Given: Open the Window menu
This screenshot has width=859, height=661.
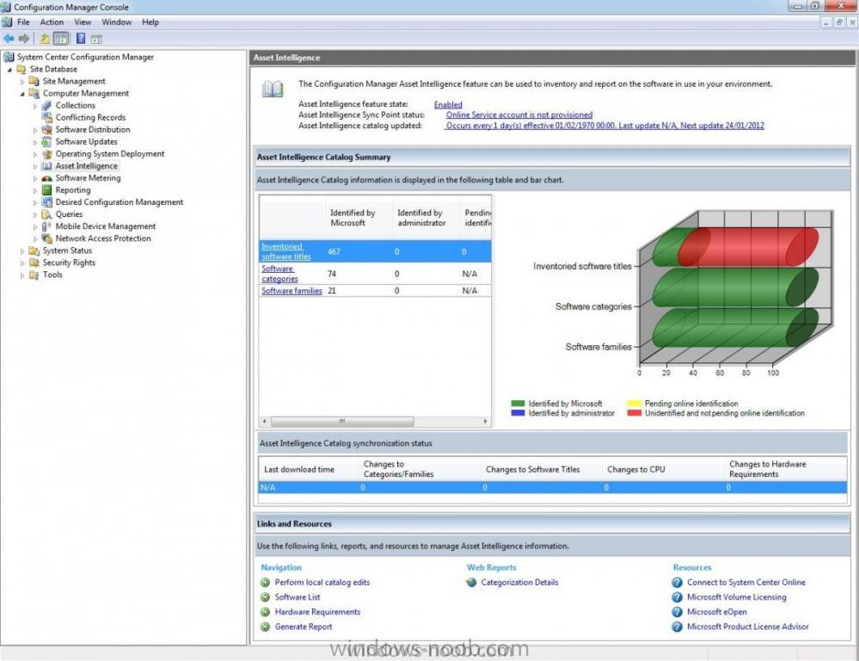Looking at the screenshot, I should tap(116, 22).
